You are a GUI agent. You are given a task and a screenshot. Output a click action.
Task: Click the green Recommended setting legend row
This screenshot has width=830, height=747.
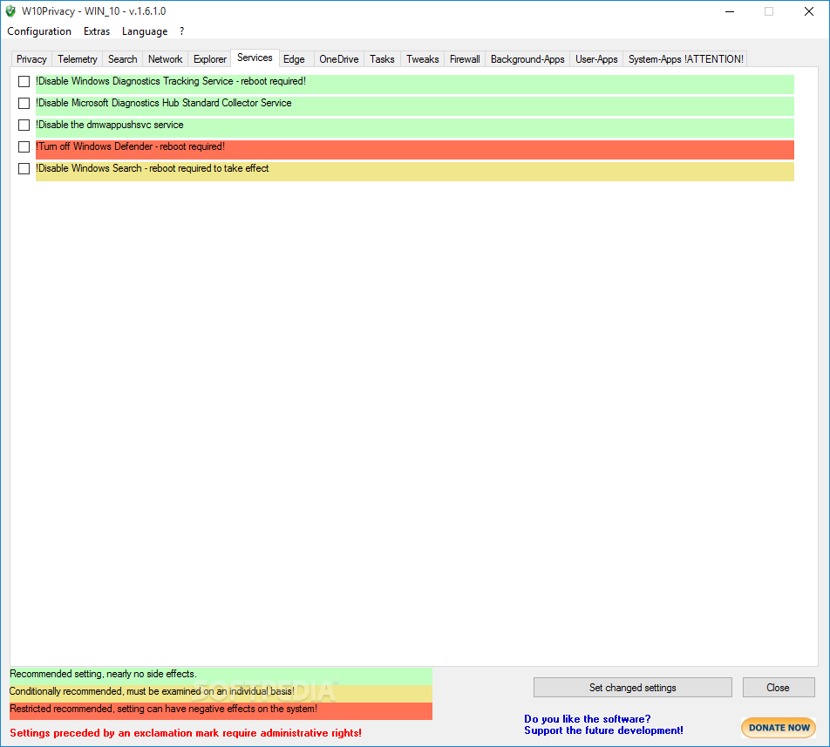tap(221, 676)
